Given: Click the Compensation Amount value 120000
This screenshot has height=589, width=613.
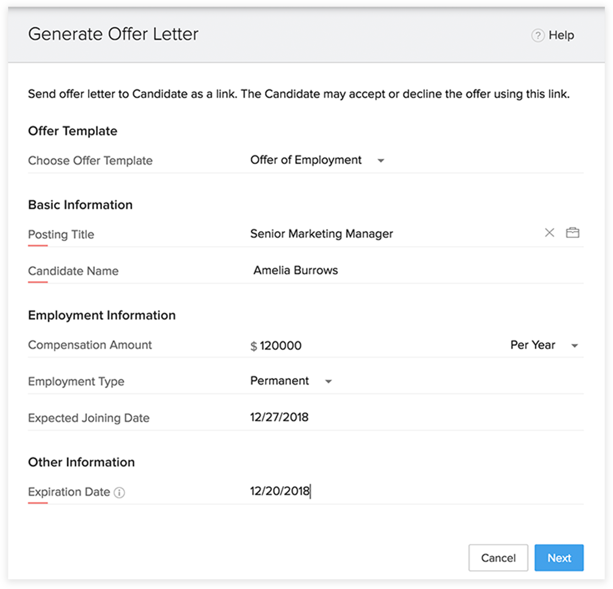Looking at the screenshot, I should coord(281,346).
